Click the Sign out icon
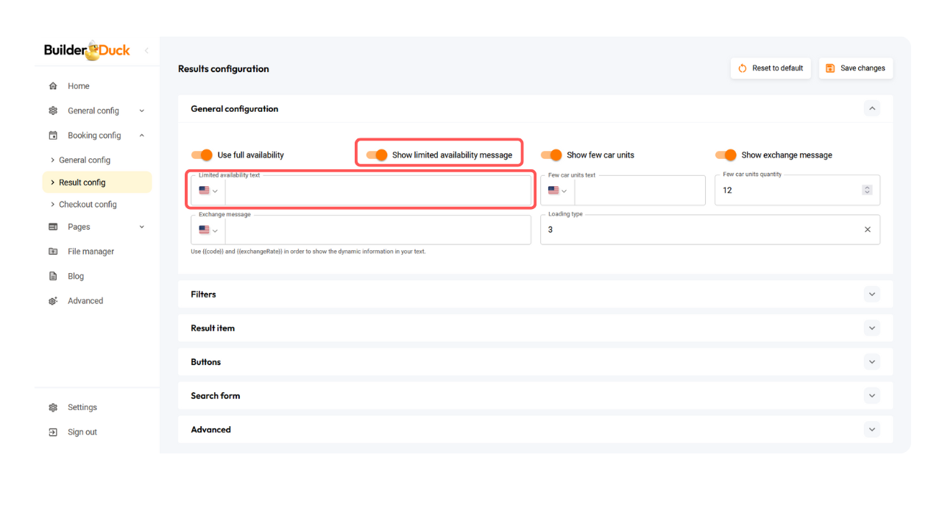The width and height of the screenshot is (942, 530). (53, 432)
